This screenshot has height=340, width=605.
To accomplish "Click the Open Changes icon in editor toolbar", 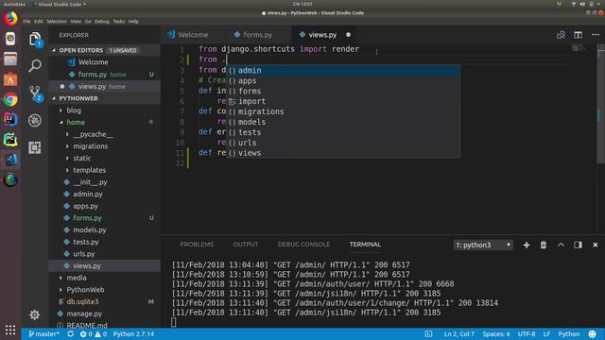I will pyautogui.click(x=561, y=35).
